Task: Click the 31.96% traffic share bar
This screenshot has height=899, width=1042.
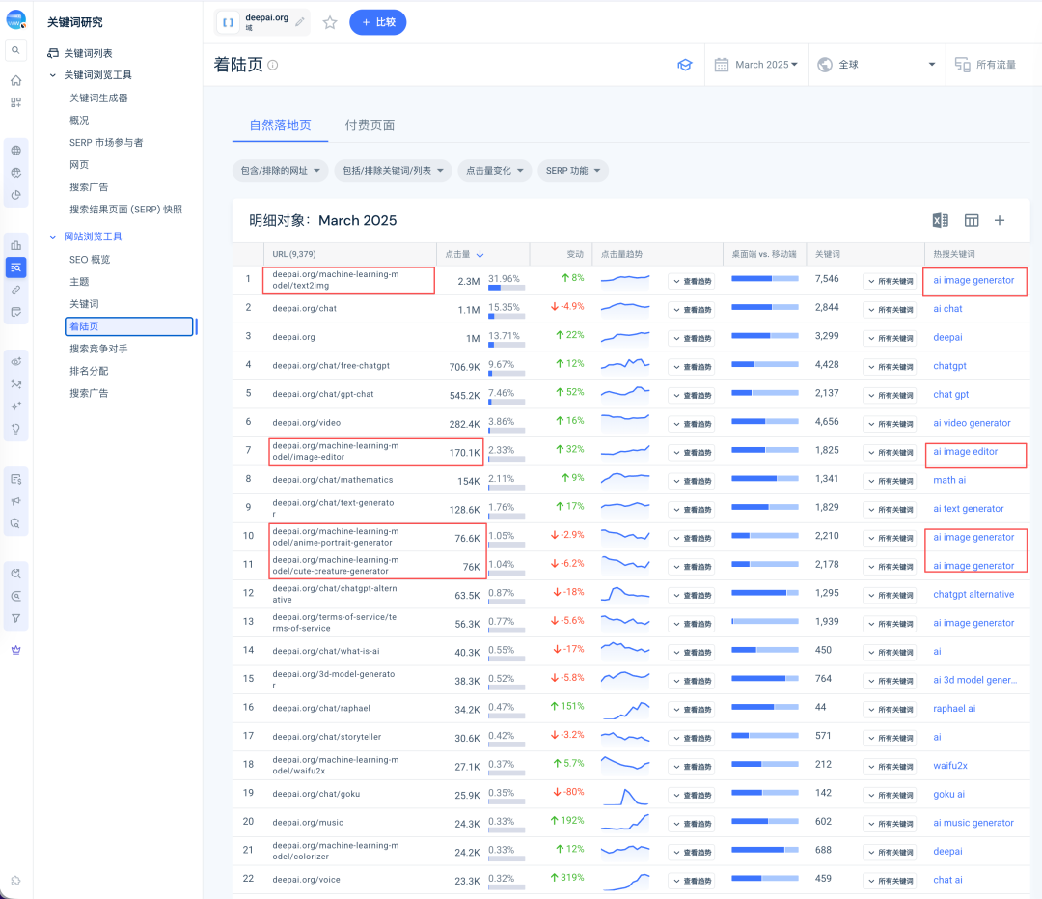Action: (507, 288)
